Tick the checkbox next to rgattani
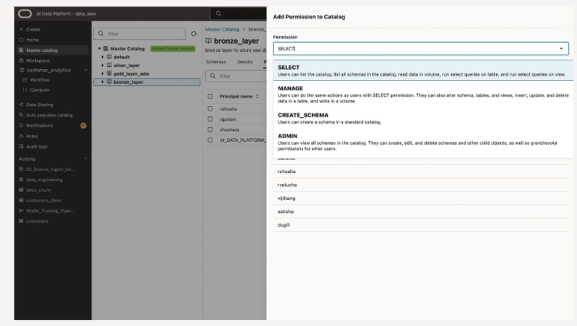 point(210,119)
